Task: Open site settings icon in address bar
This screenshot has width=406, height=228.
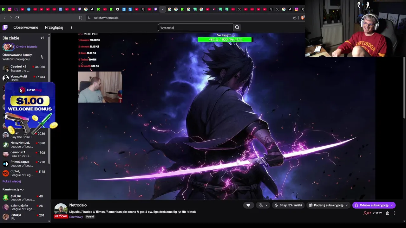Action: point(89,18)
